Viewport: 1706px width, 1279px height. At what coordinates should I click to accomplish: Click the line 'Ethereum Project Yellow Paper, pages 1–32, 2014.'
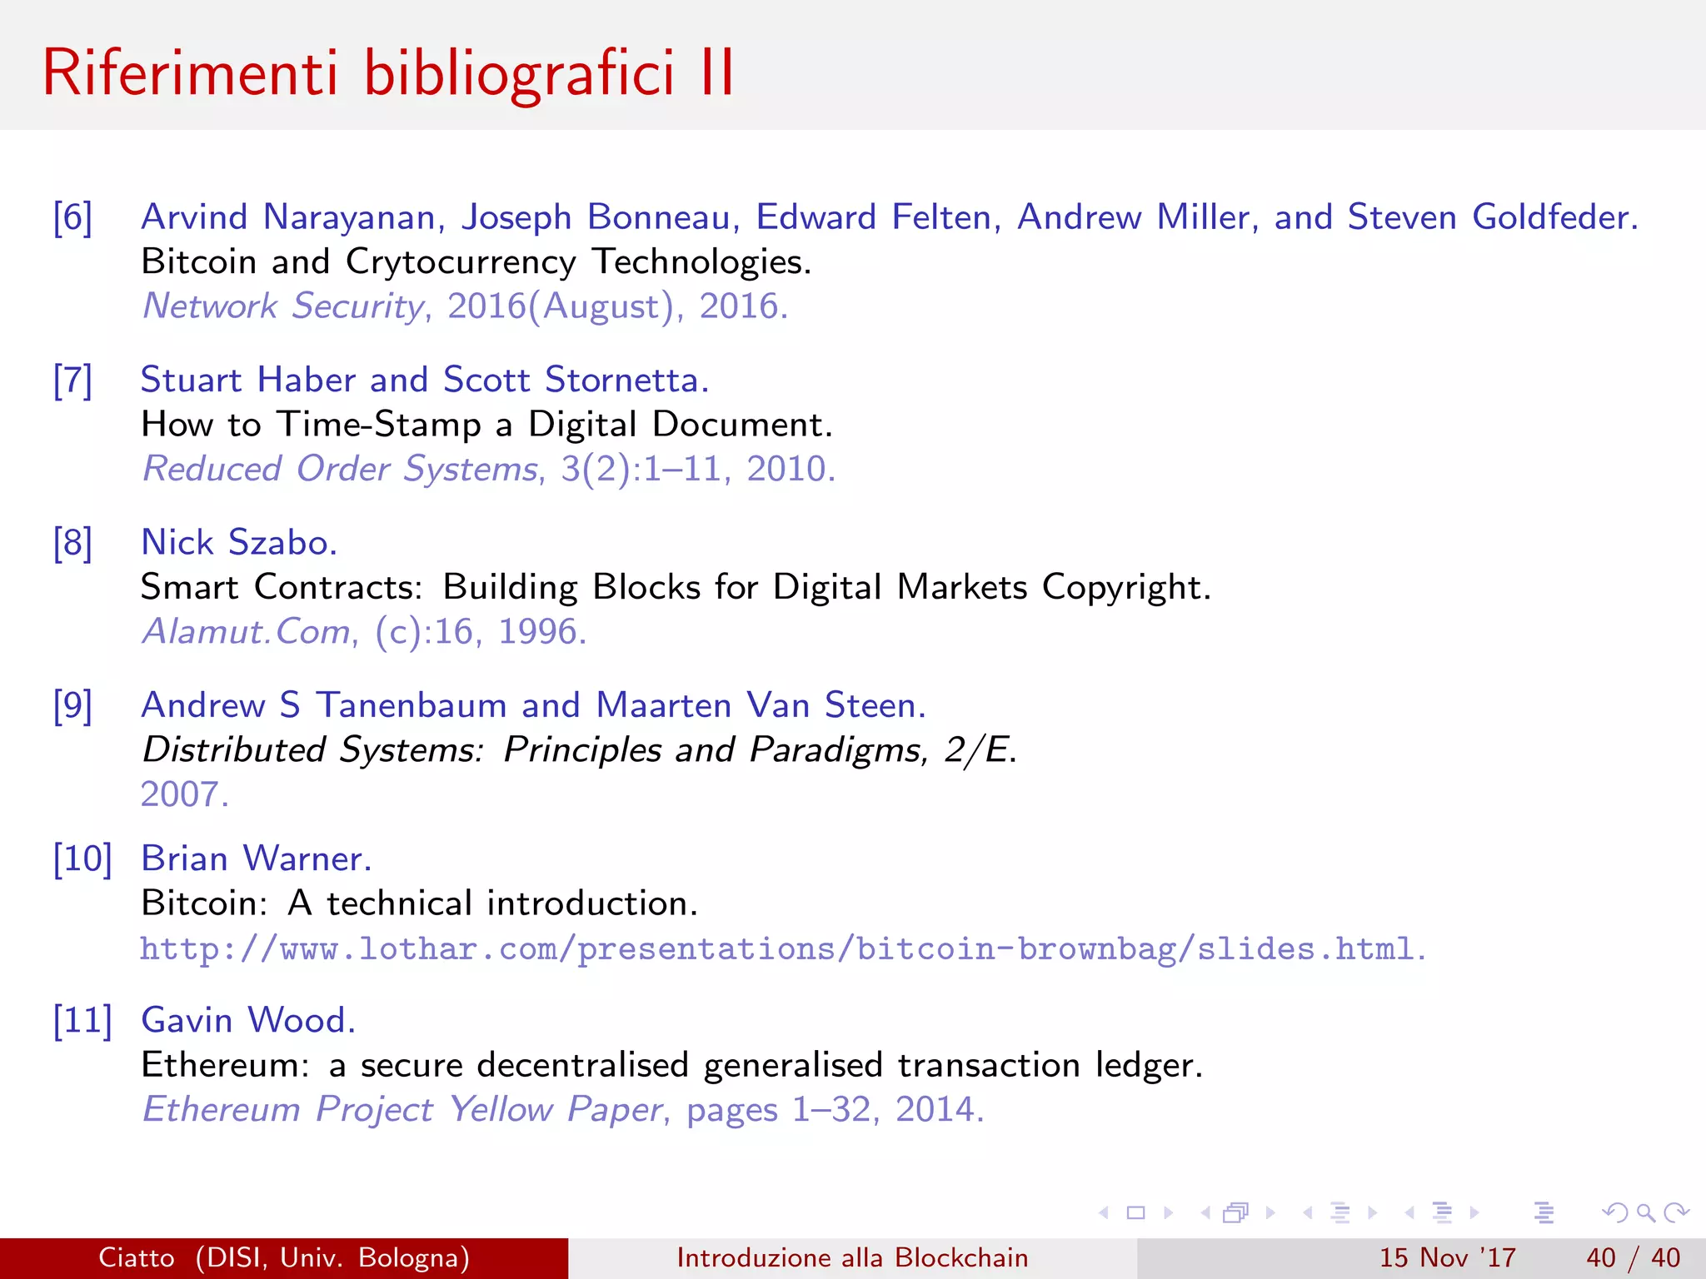pos(564,1109)
